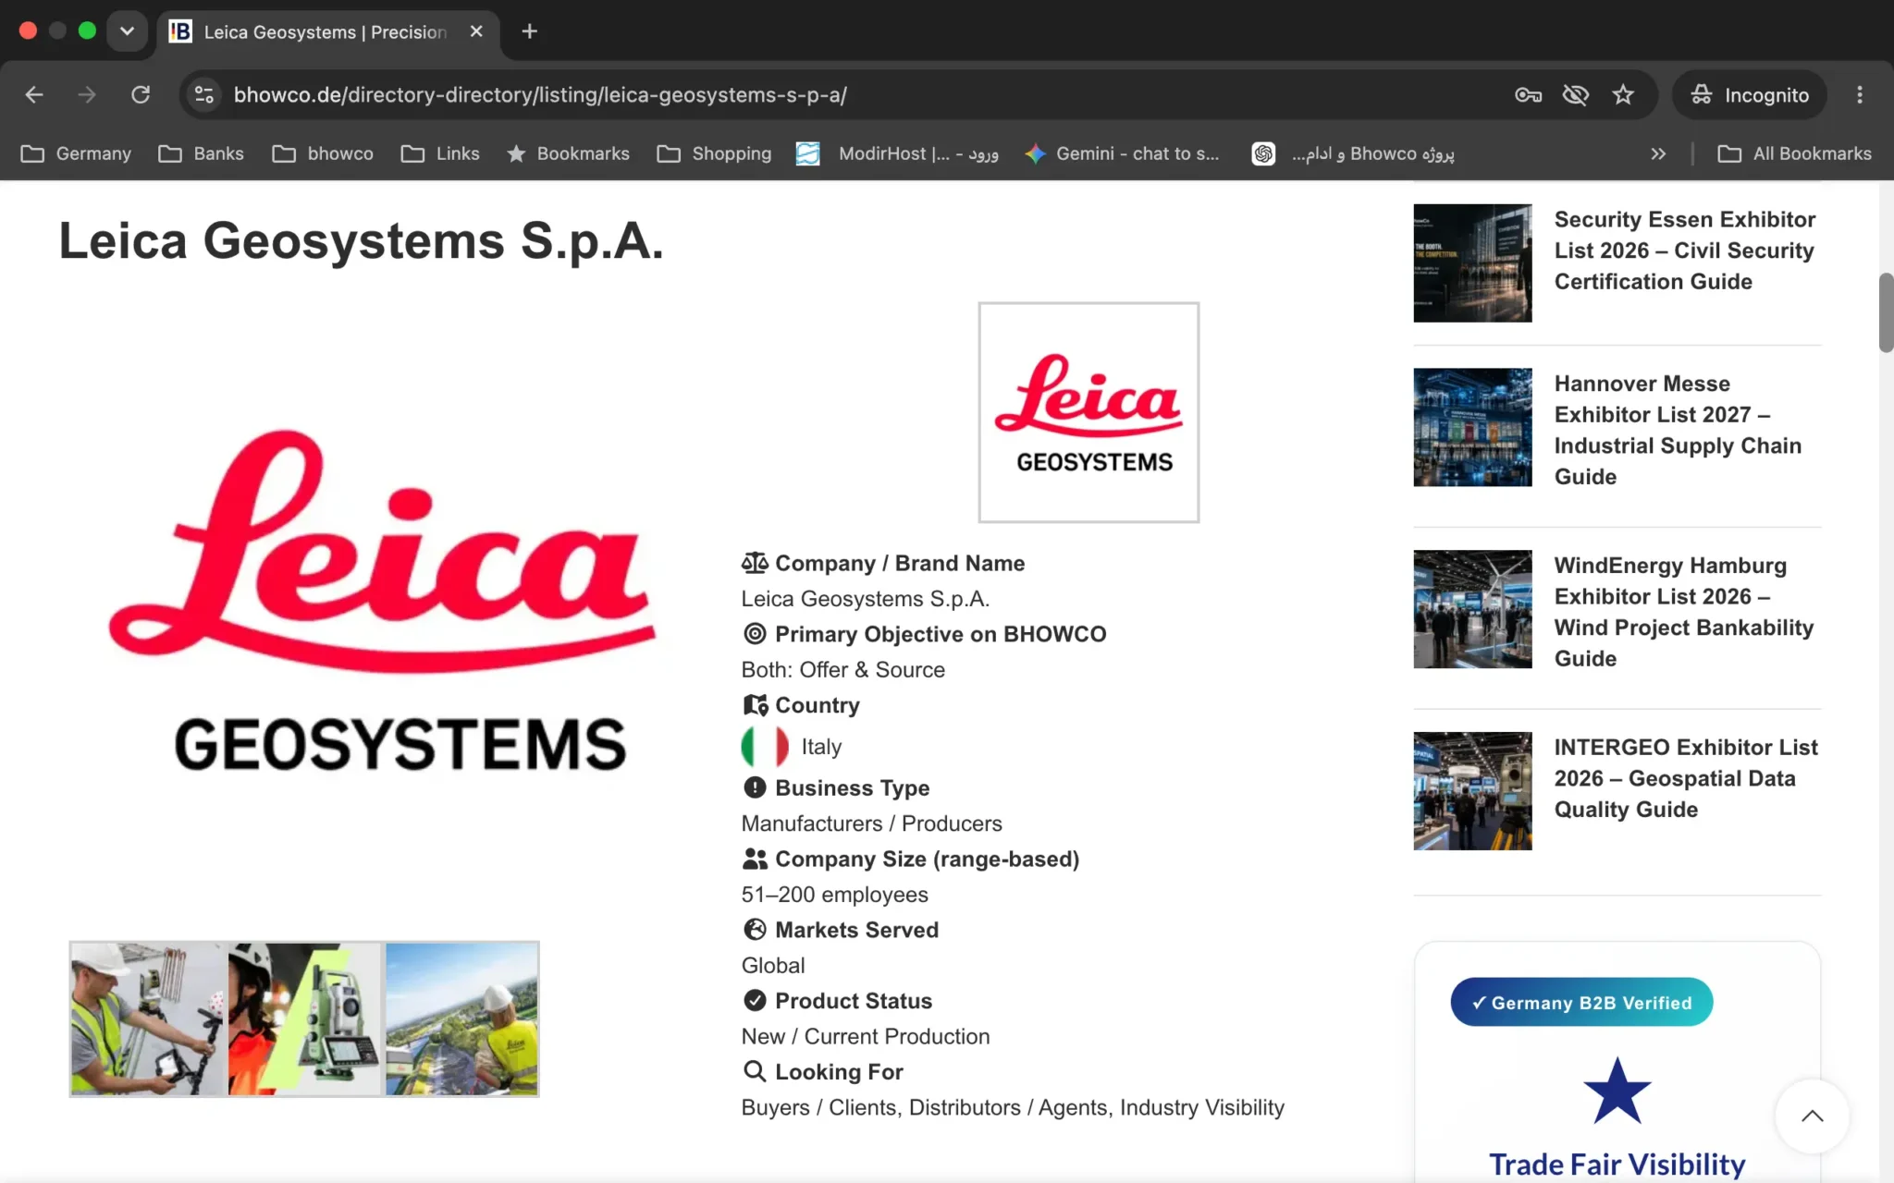Click the 'Manufacturers / Producers' value
The image size is (1894, 1183).
[871, 823]
